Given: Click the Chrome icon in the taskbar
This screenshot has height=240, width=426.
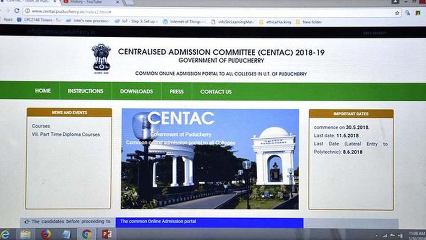Looking at the screenshot, I should point(87,235).
